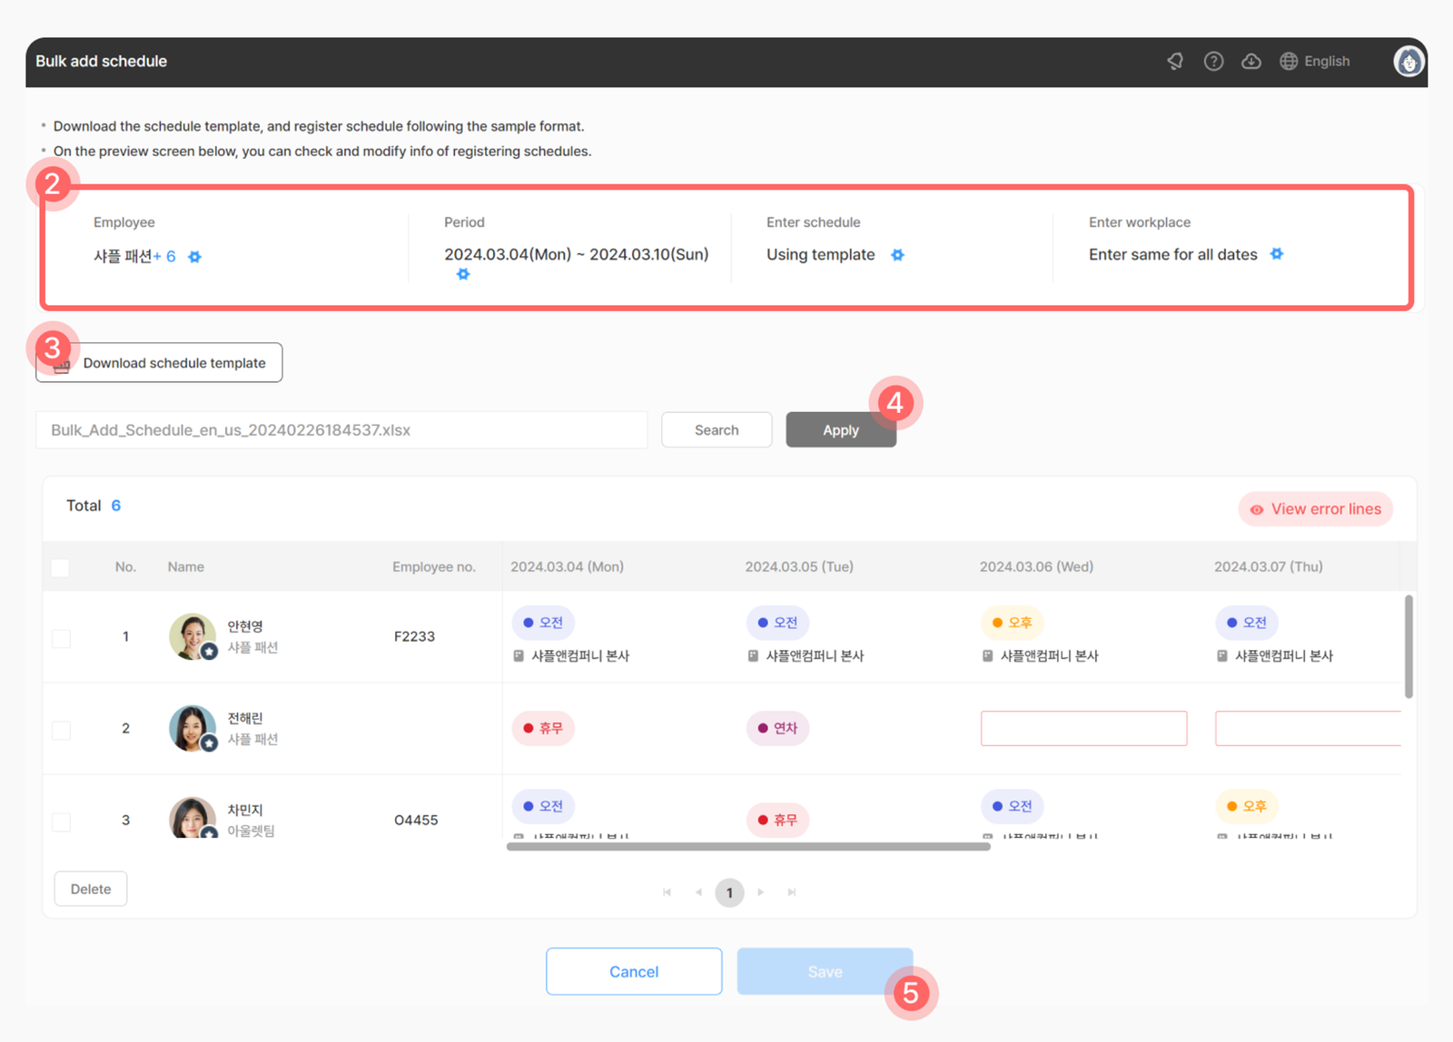The width and height of the screenshot is (1453, 1042).
Task: Click page 1 in pagination
Action: tap(729, 892)
